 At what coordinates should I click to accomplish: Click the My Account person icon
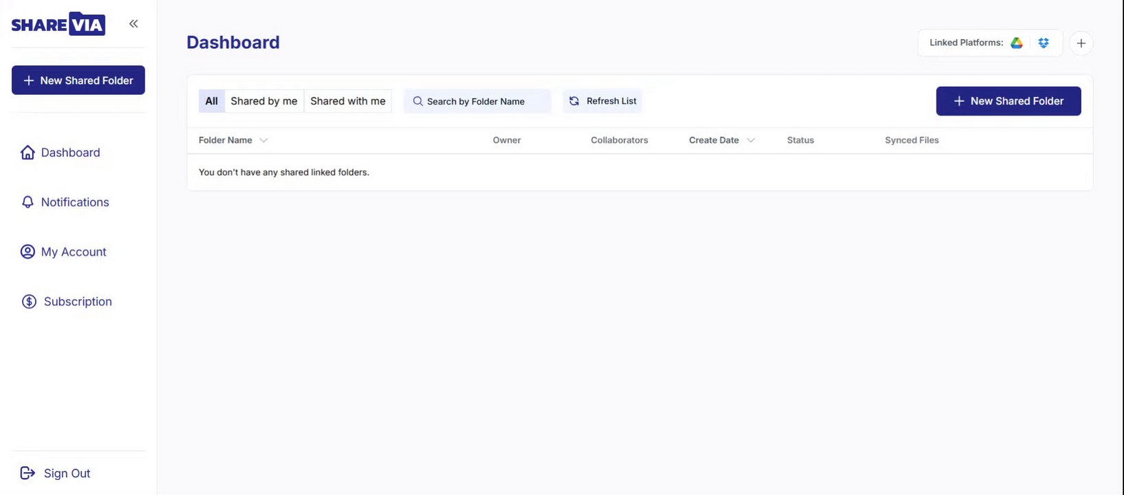28,252
